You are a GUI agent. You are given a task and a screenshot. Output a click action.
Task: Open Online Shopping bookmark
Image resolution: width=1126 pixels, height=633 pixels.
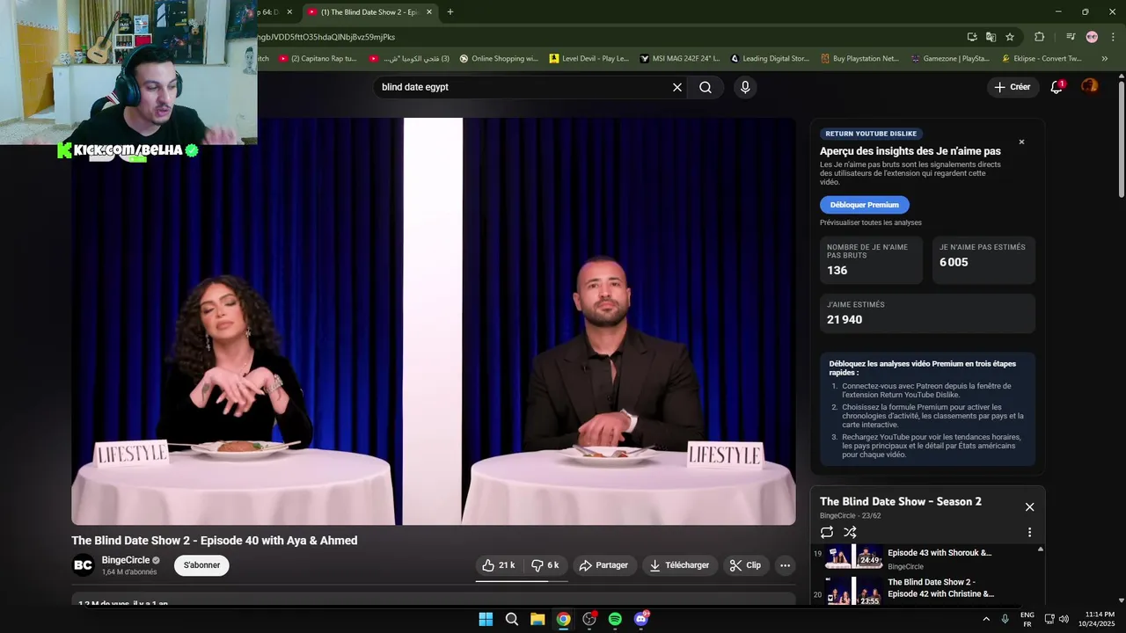click(x=499, y=59)
